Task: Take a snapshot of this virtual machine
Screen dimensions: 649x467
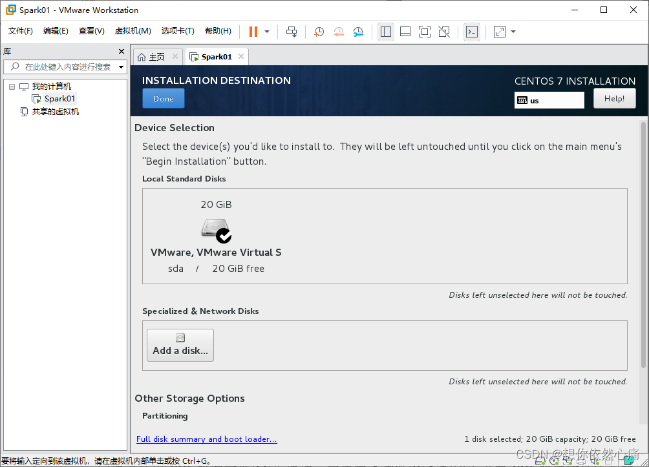Action: pos(319,32)
